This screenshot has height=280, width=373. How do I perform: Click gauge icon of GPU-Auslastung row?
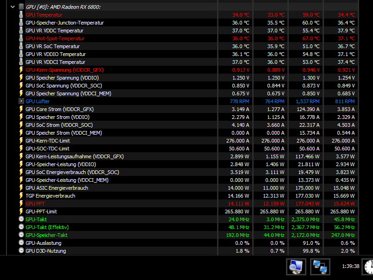[x=21, y=243]
